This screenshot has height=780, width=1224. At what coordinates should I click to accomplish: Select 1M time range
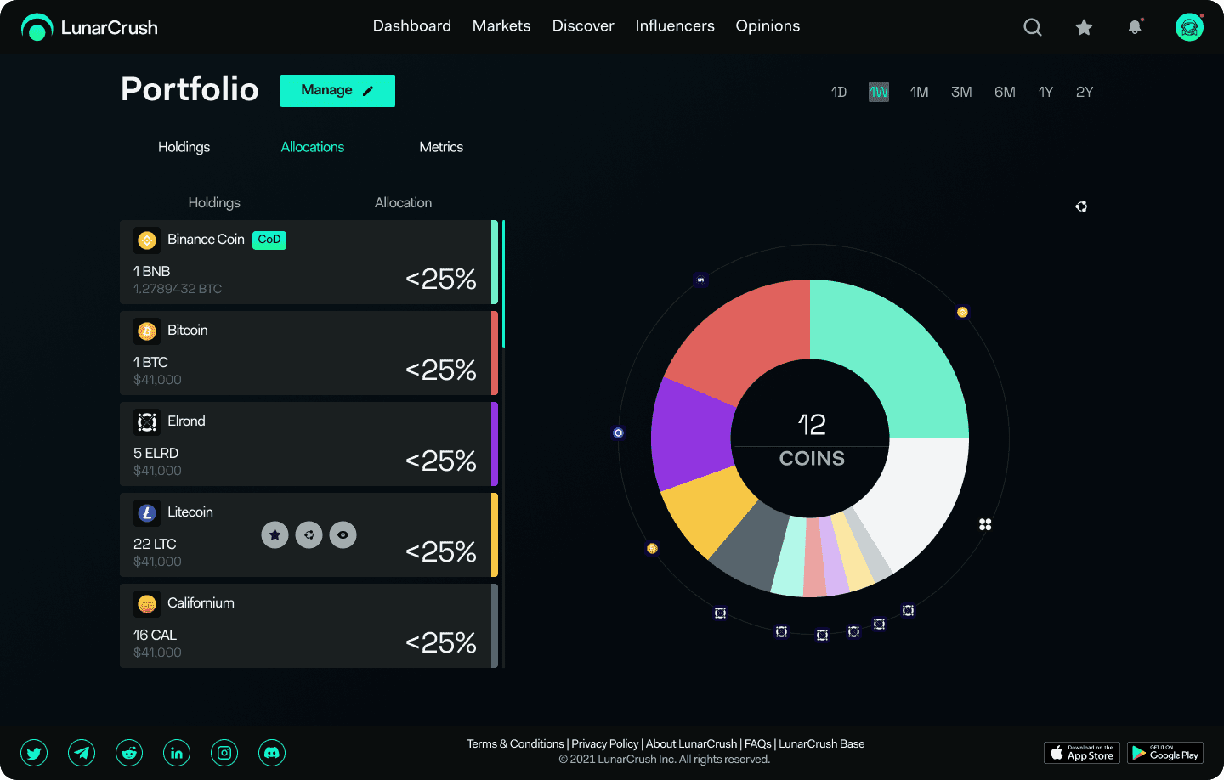point(920,92)
